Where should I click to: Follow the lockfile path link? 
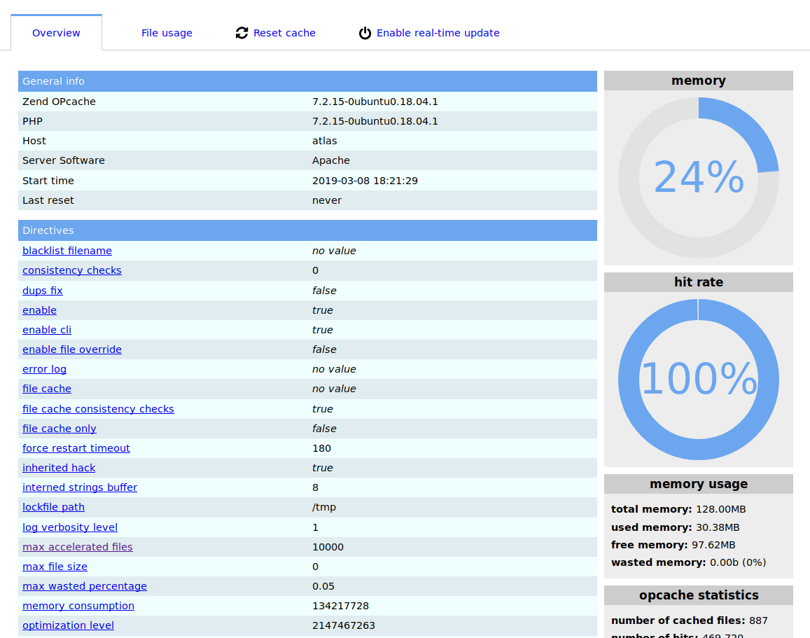tap(53, 507)
